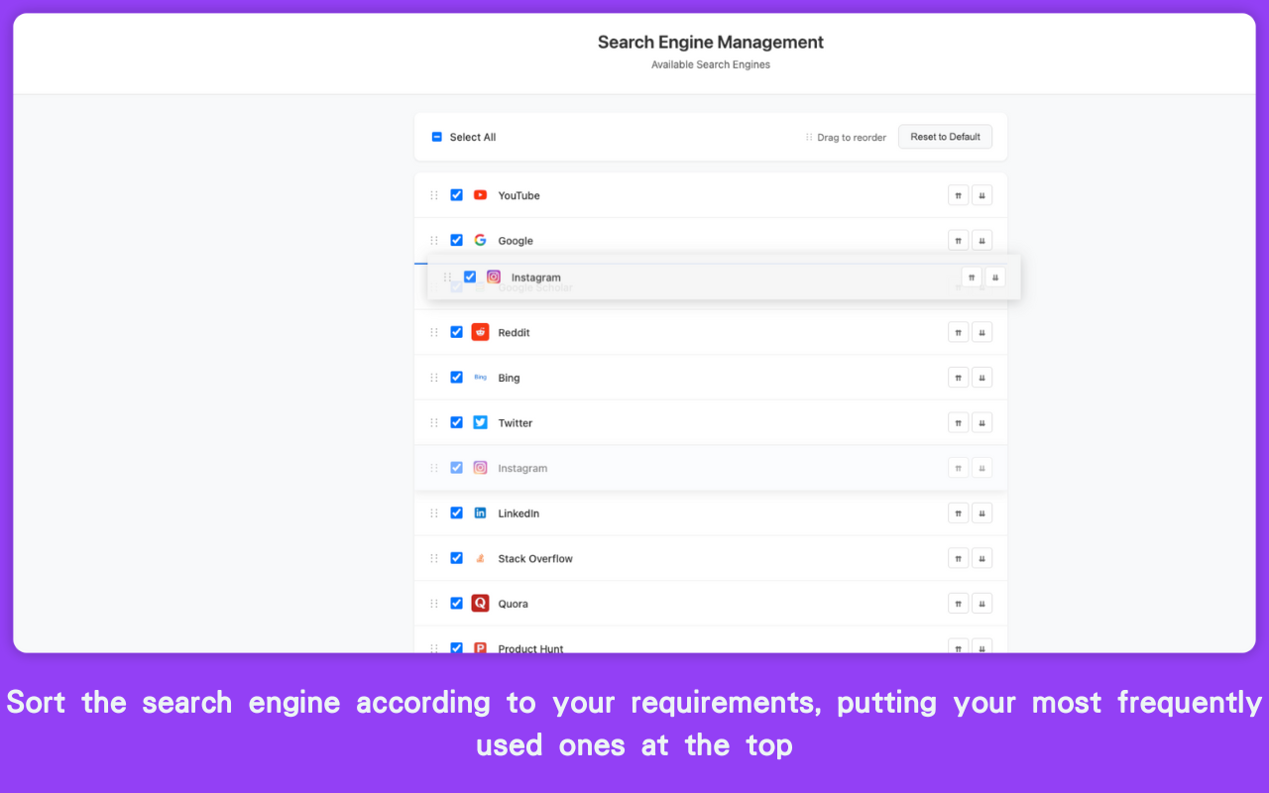Move Quora to the top

[959, 603]
